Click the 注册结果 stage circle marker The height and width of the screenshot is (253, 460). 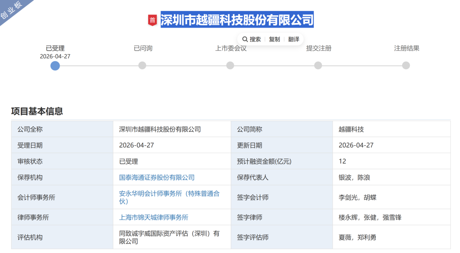405,66
